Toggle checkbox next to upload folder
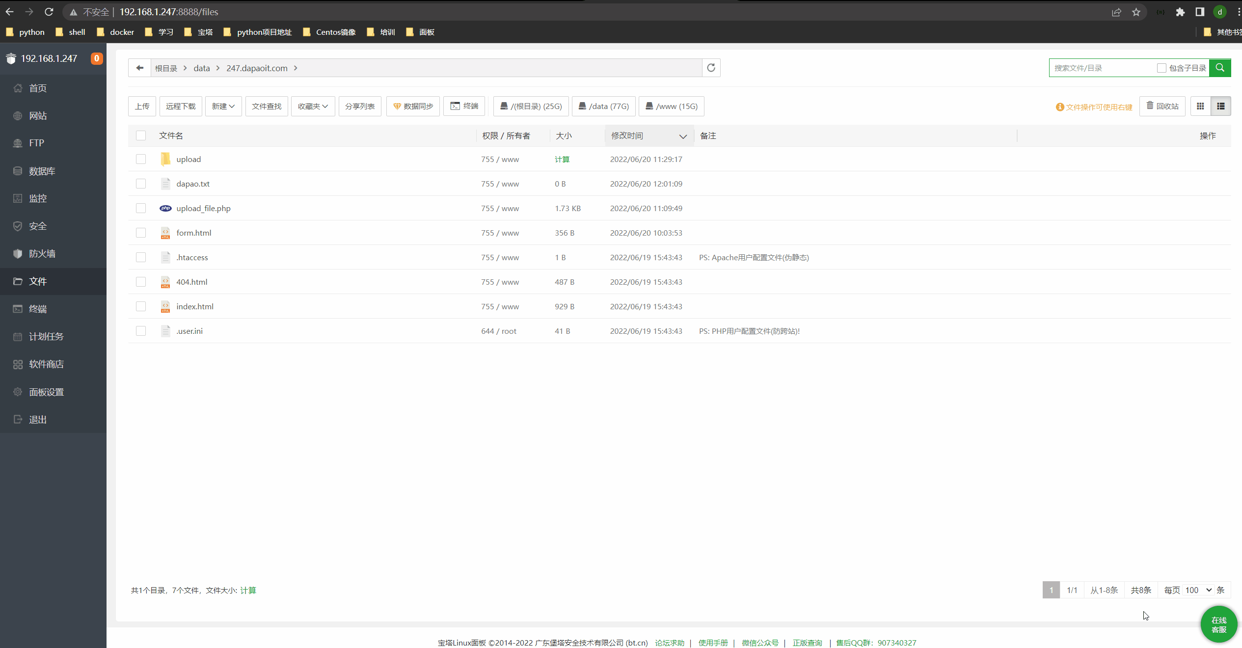 (x=140, y=159)
